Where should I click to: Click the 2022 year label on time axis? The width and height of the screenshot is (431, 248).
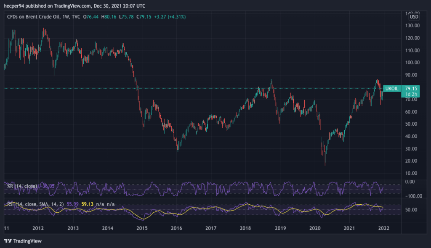coord(384,228)
